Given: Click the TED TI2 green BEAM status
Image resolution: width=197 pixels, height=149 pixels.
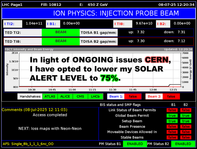Looking at the screenshot, I should coord(61,33).
